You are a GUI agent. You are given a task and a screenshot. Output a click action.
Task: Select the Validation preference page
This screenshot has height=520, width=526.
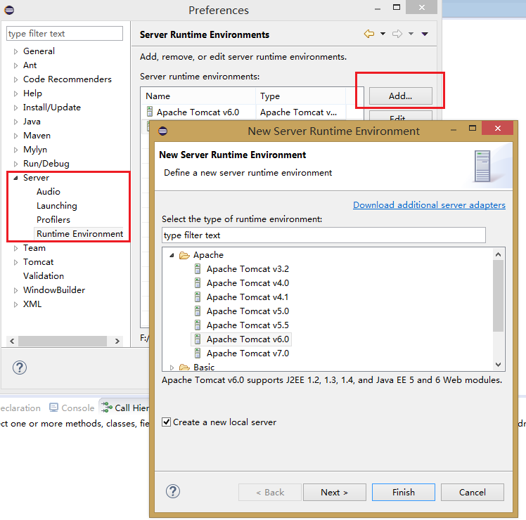point(44,276)
